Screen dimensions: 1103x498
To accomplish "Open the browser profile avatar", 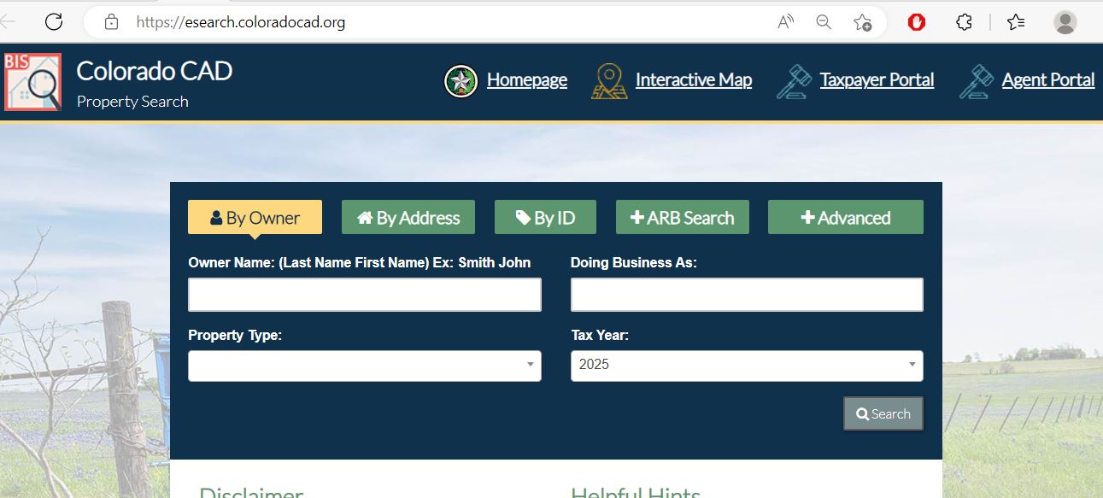I will click(x=1065, y=22).
